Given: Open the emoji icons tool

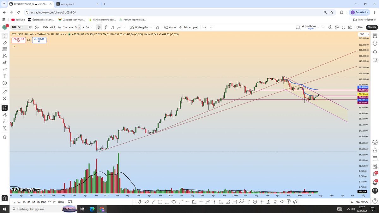Looking at the screenshot, I should pos(5,83).
